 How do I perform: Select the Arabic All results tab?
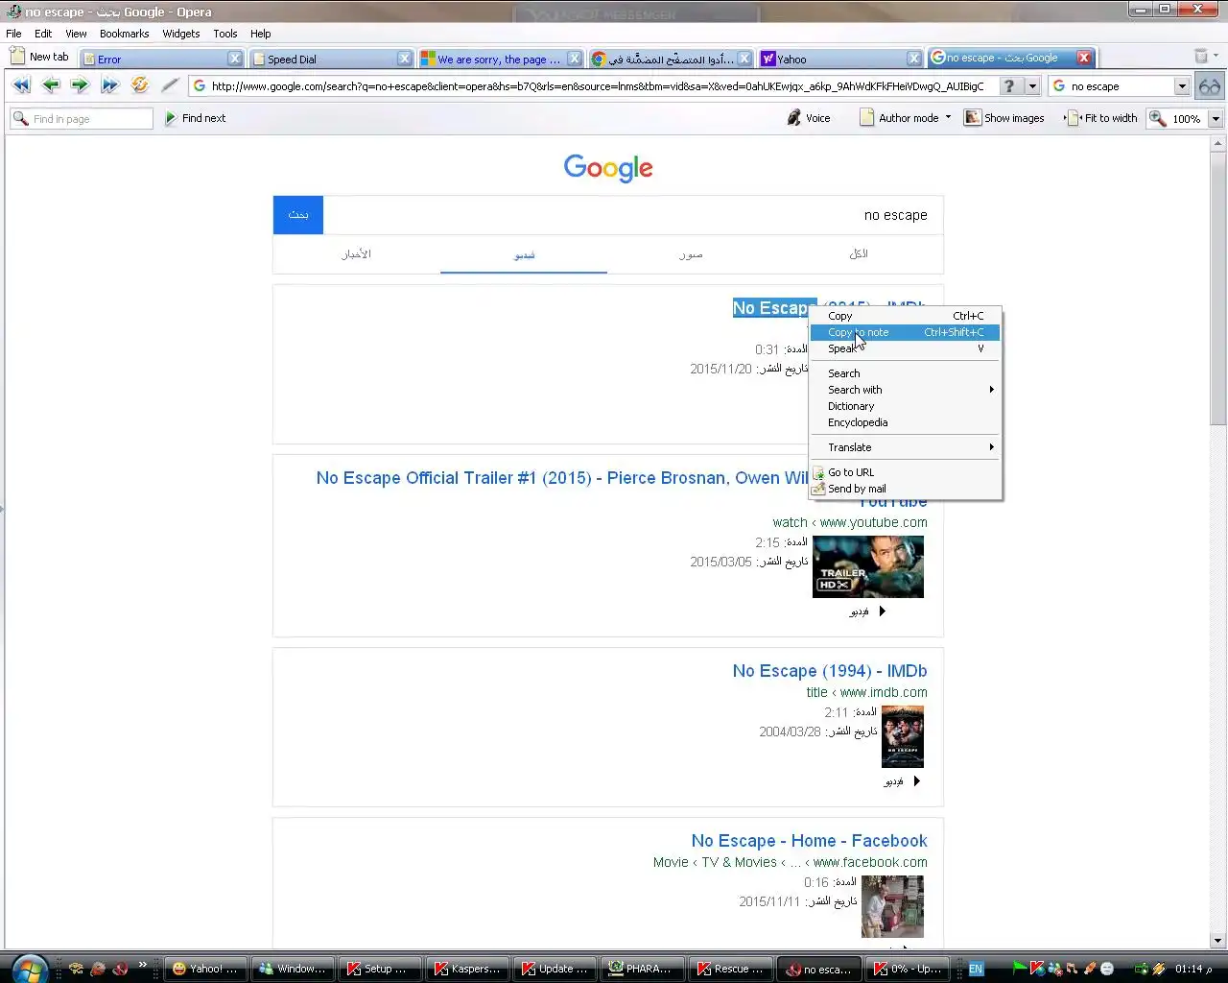click(x=859, y=254)
